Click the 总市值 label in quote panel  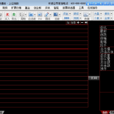coord(105,49)
